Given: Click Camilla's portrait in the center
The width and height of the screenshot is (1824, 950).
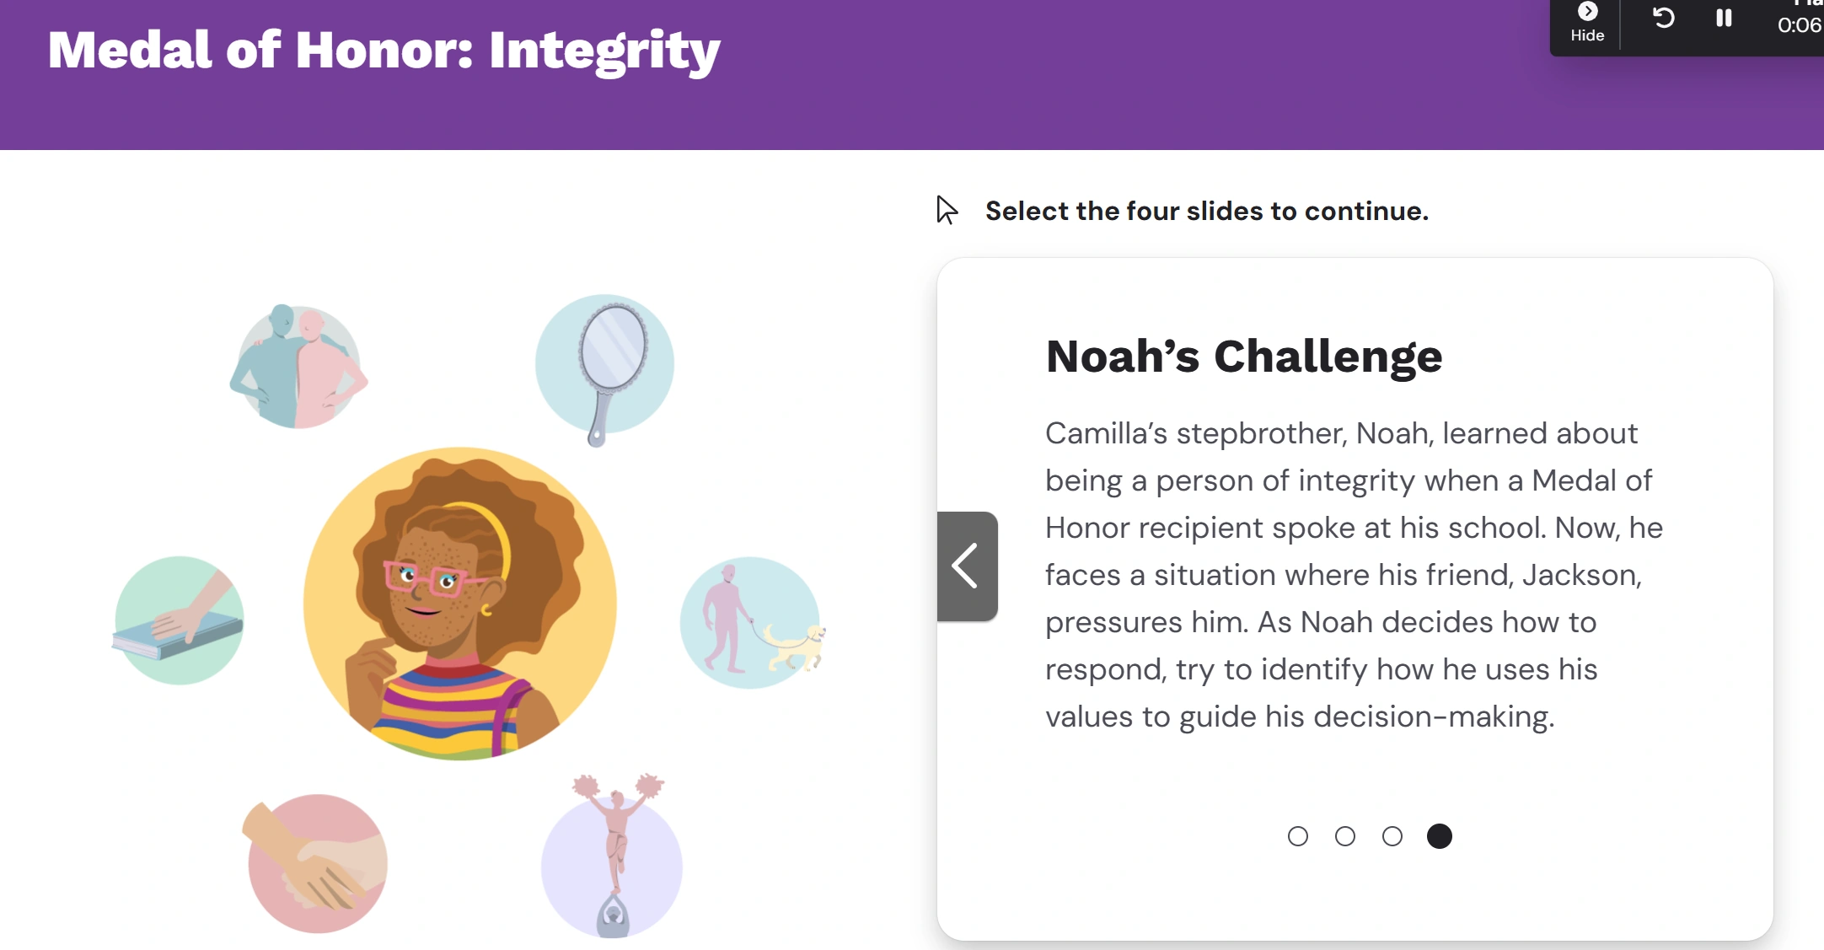Looking at the screenshot, I should [460, 604].
